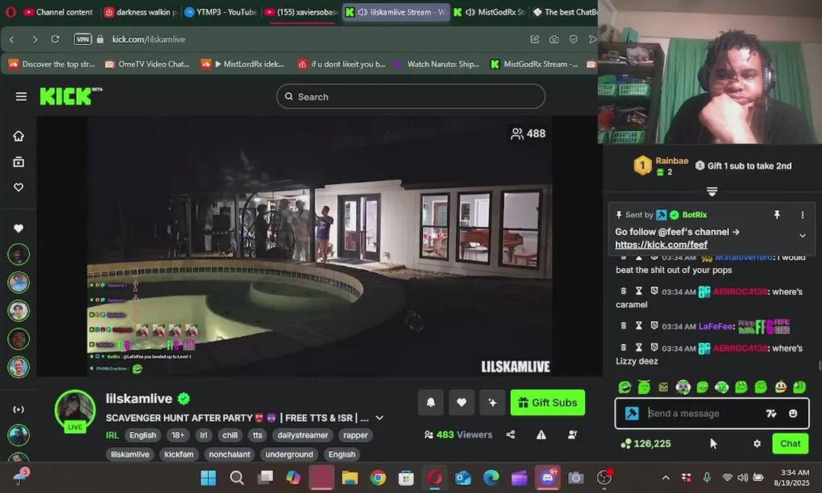The image size is (822, 493).
Task: Open the pinned message three-dot menu
Action: (x=803, y=215)
